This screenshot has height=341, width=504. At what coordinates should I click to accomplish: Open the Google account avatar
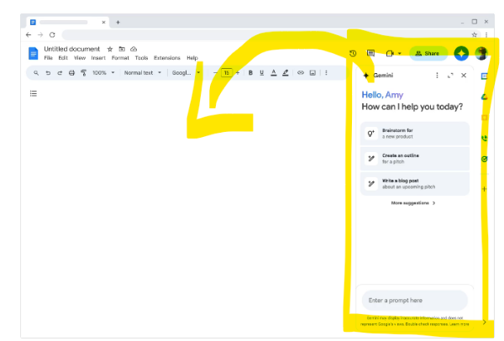[481, 54]
